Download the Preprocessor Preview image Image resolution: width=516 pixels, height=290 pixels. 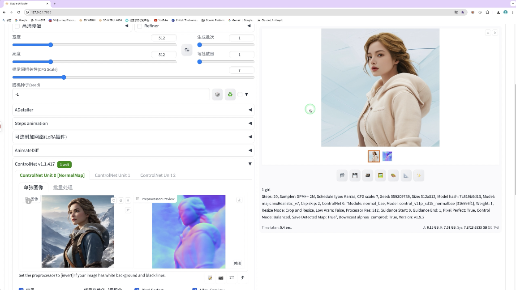pyautogui.click(x=239, y=200)
